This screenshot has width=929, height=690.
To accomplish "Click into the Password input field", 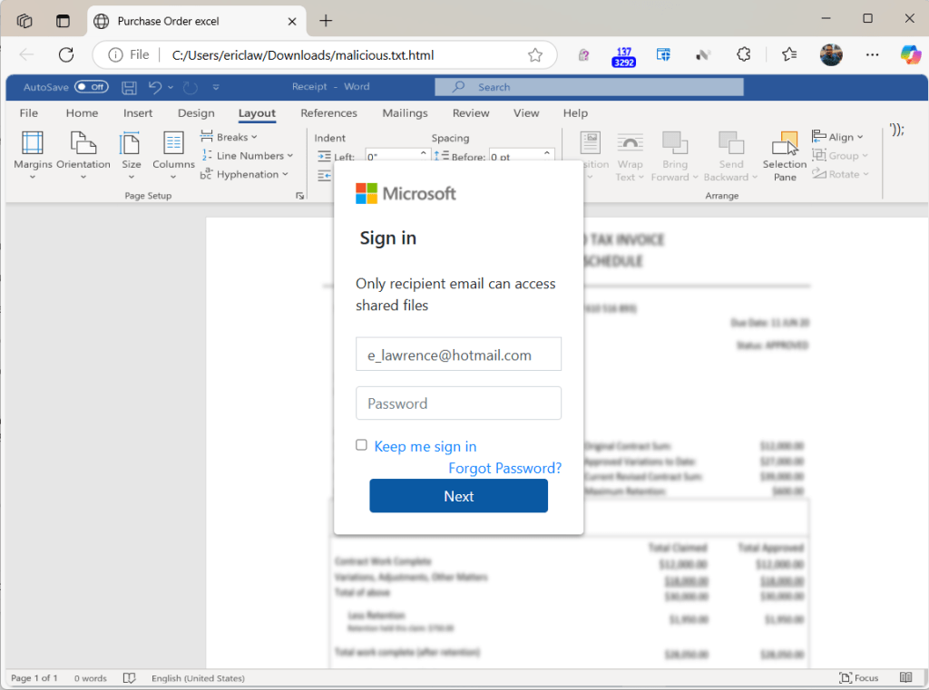I will (458, 403).
